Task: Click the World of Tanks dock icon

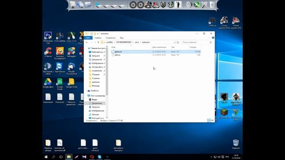Action: pos(163,5)
